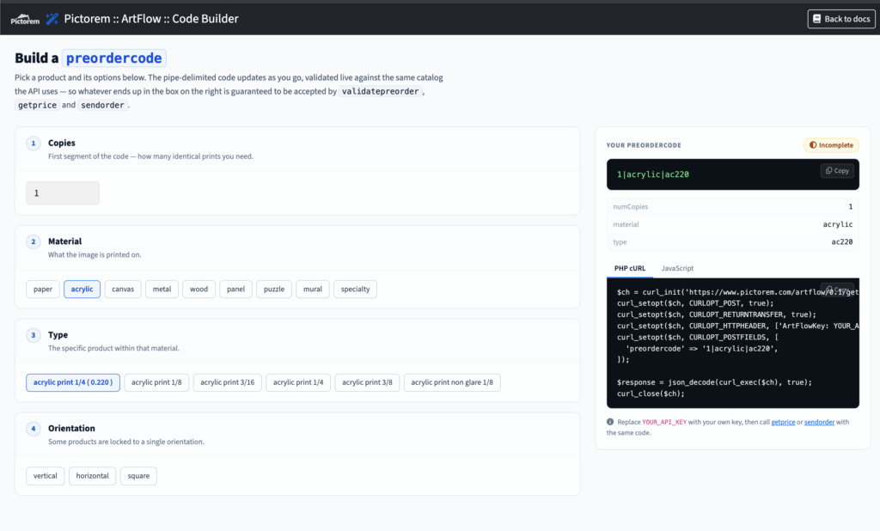880x531 pixels.
Task: Click the preordercode heading chip
Action: click(x=114, y=58)
